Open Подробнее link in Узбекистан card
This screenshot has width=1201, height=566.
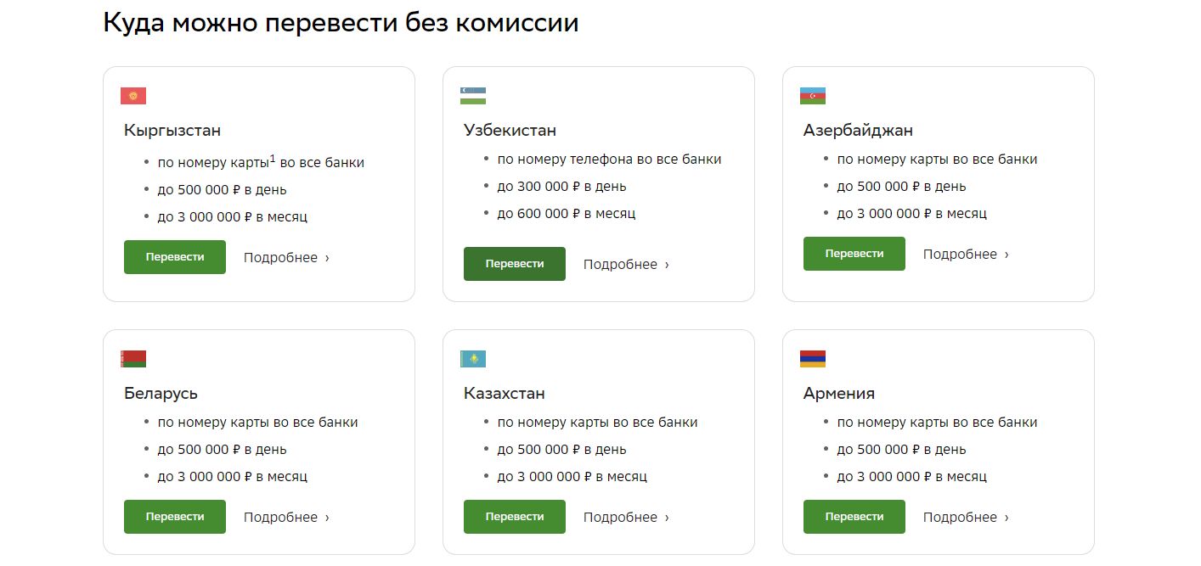pyautogui.click(x=626, y=264)
